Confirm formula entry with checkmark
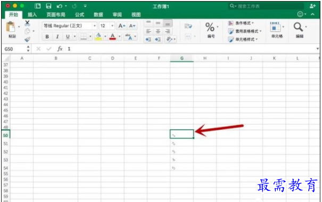322x202 pixels. (x=49, y=49)
